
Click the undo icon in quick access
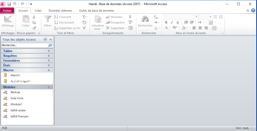click(15, 4)
